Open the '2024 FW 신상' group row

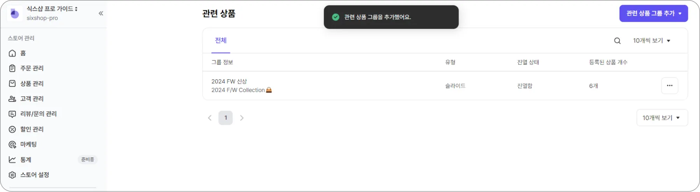pyautogui.click(x=229, y=81)
